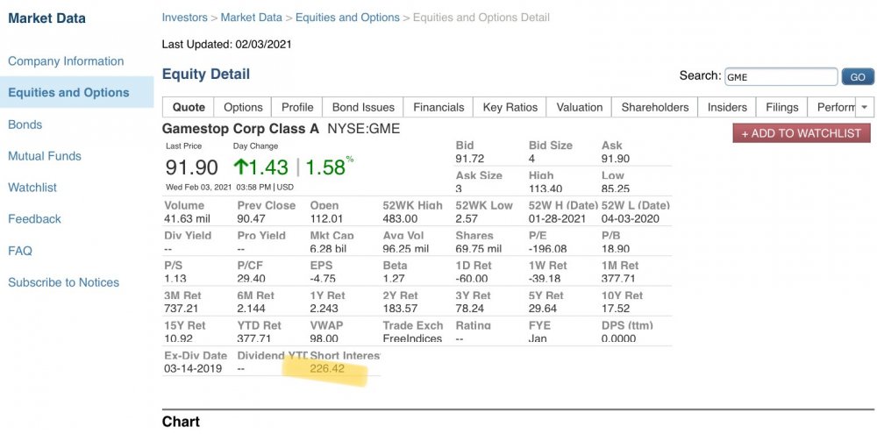This screenshot has width=877, height=434.
Task: Select the Financials tab
Action: click(438, 107)
